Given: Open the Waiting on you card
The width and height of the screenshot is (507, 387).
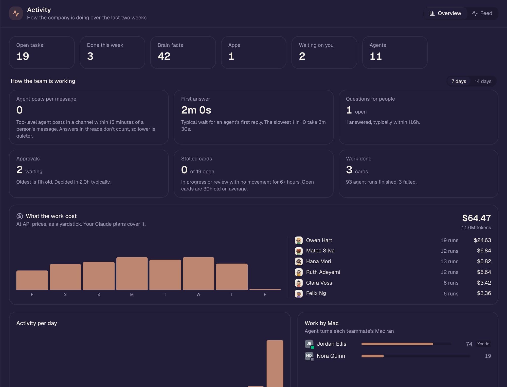Looking at the screenshot, I should pos(324,52).
